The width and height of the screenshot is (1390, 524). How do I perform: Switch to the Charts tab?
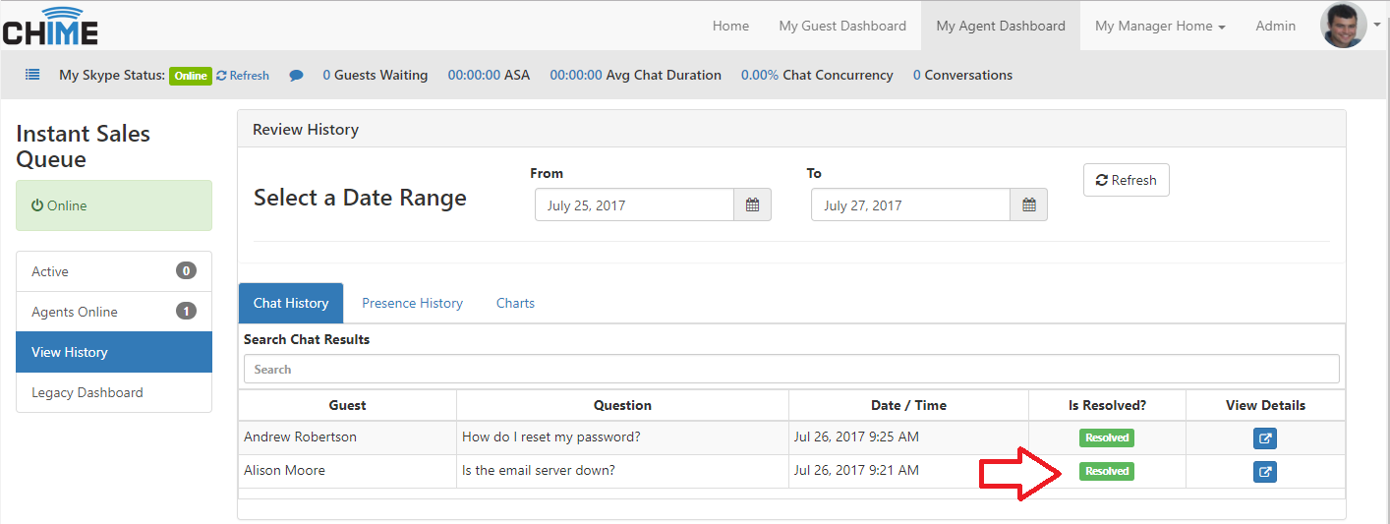coord(515,303)
